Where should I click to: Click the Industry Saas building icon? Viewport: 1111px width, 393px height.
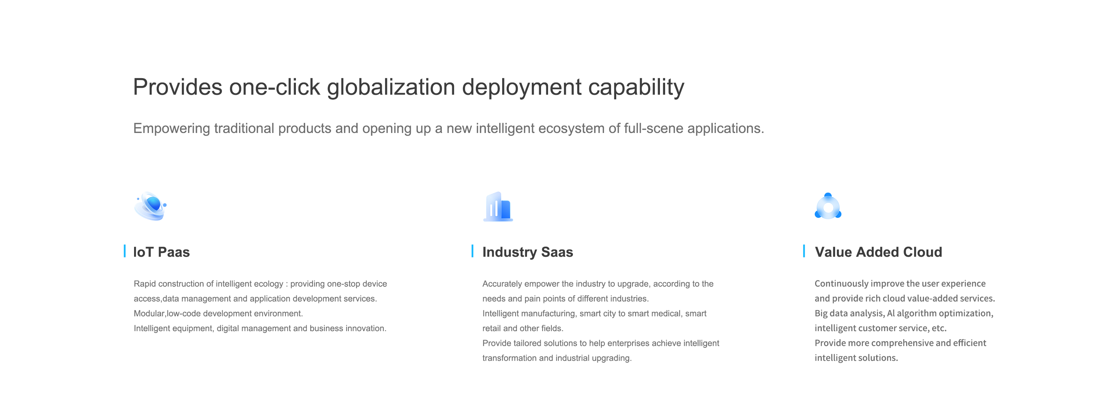pyautogui.click(x=498, y=207)
